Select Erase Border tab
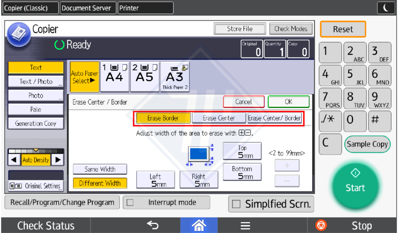Viewport: 398px width, 233px height. click(x=163, y=118)
